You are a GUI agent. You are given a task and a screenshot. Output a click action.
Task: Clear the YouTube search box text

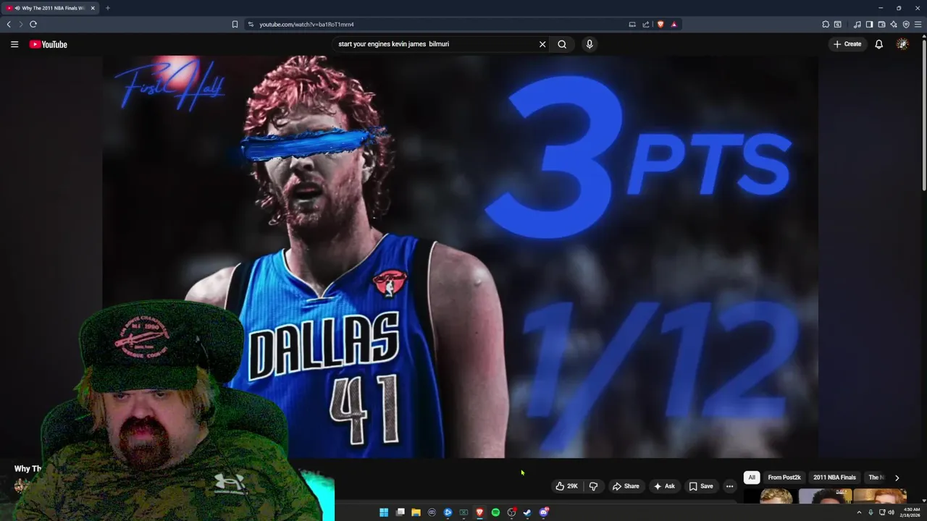[542, 44]
